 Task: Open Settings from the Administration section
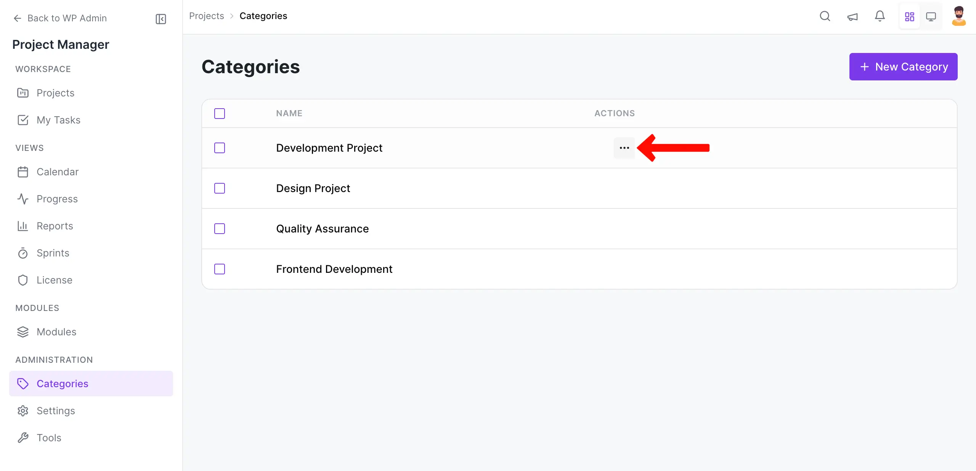56,411
